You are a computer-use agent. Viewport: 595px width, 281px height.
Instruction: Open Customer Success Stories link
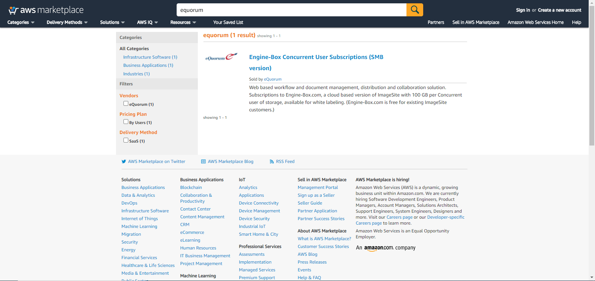[324, 246]
